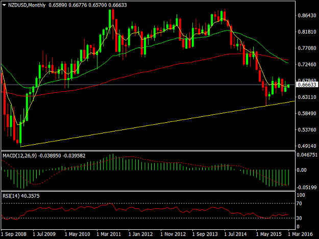Click the 0.81810 price scale value
Image resolution: width=319 pixels, height=239 pixels.
[307, 32]
